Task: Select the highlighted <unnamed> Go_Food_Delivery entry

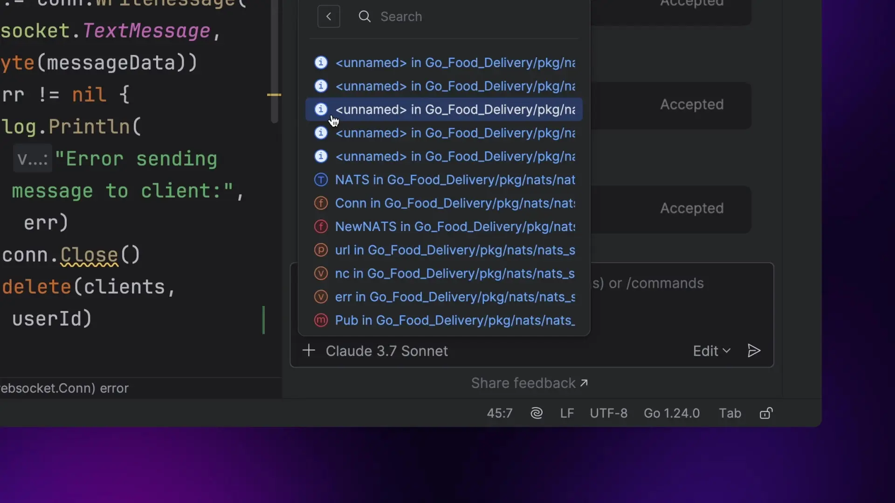Action: click(x=444, y=109)
